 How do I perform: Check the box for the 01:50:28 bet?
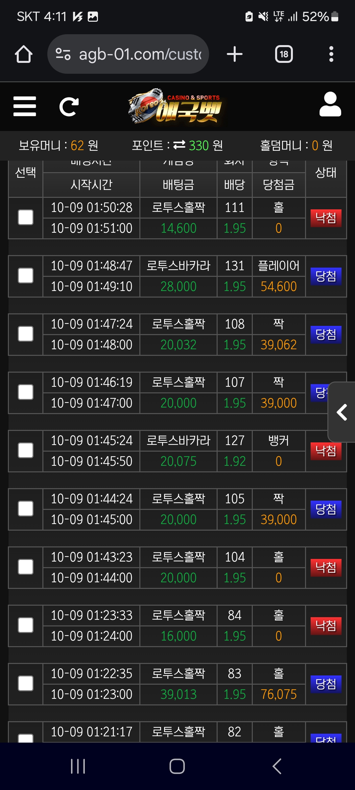pyautogui.click(x=26, y=218)
